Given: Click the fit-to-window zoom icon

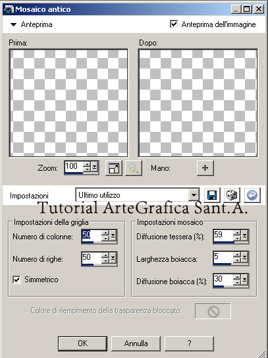Looking at the screenshot, I should [x=114, y=168].
